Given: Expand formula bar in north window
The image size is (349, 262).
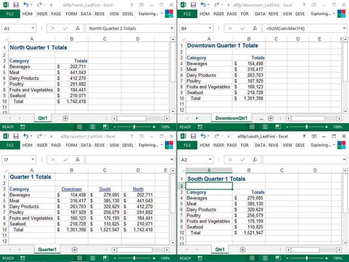Looking at the screenshot, I should pos(172,29).
